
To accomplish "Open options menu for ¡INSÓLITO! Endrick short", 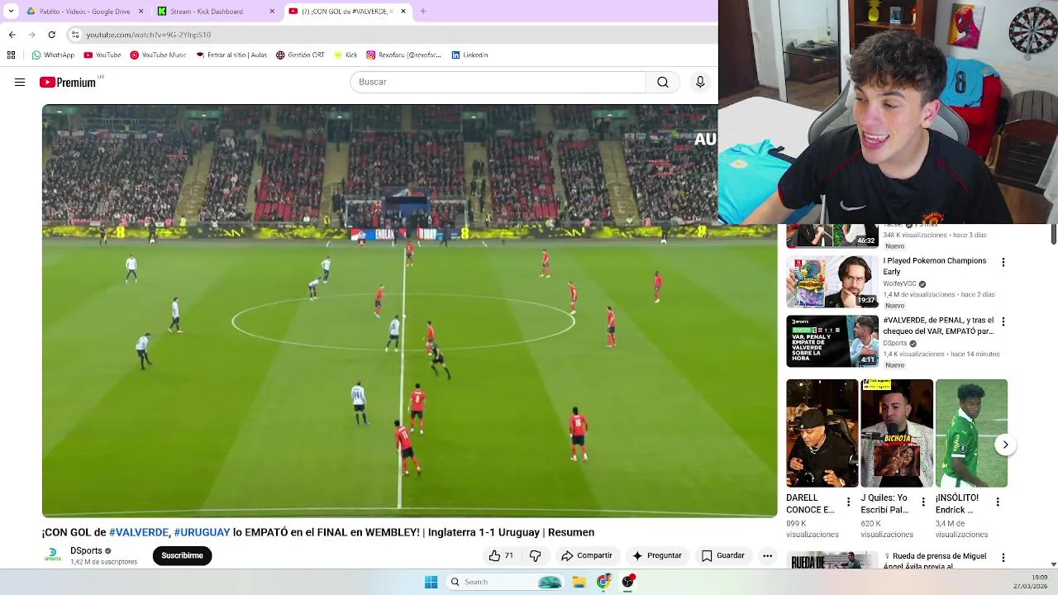I will point(998,502).
